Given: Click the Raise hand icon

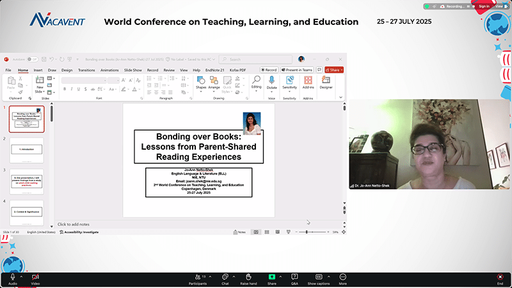Looking at the screenshot, I should click(248, 276).
